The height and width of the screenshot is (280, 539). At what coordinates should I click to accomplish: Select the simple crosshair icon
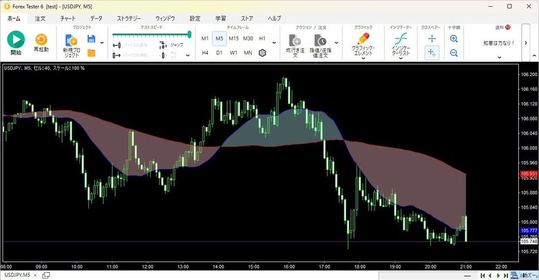[x=432, y=39]
